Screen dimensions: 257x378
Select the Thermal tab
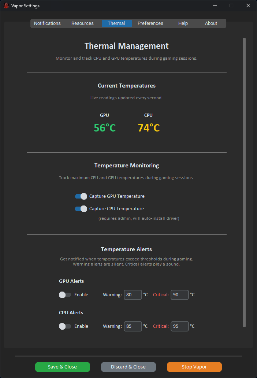tap(116, 23)
